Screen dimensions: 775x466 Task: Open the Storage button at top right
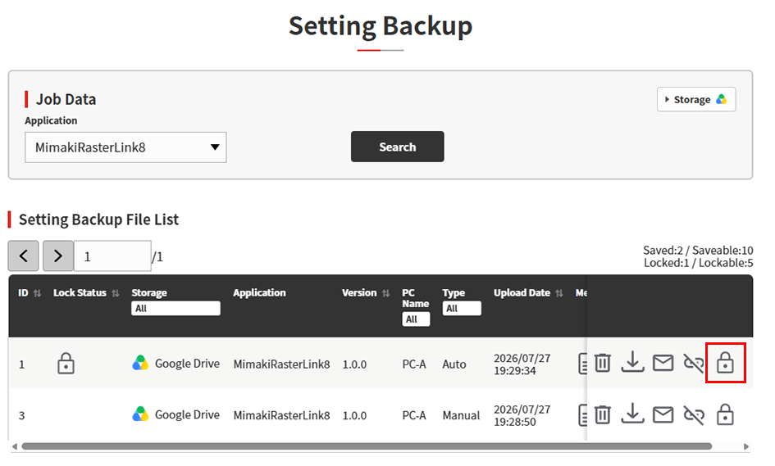pyautogui.click(x=696, y=99)
